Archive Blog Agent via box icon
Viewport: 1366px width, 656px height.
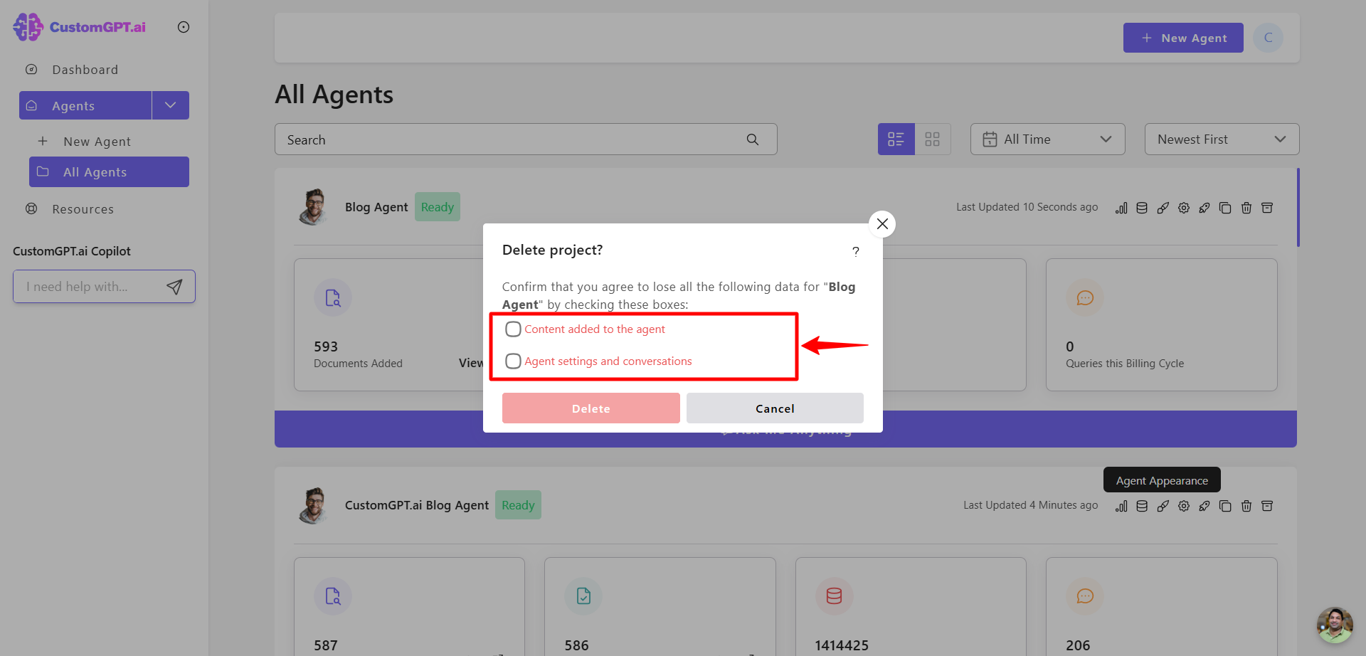click(x=1267, y=208)
